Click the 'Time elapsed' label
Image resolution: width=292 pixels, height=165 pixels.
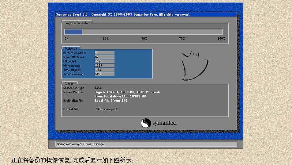click(x=72, y=70)
